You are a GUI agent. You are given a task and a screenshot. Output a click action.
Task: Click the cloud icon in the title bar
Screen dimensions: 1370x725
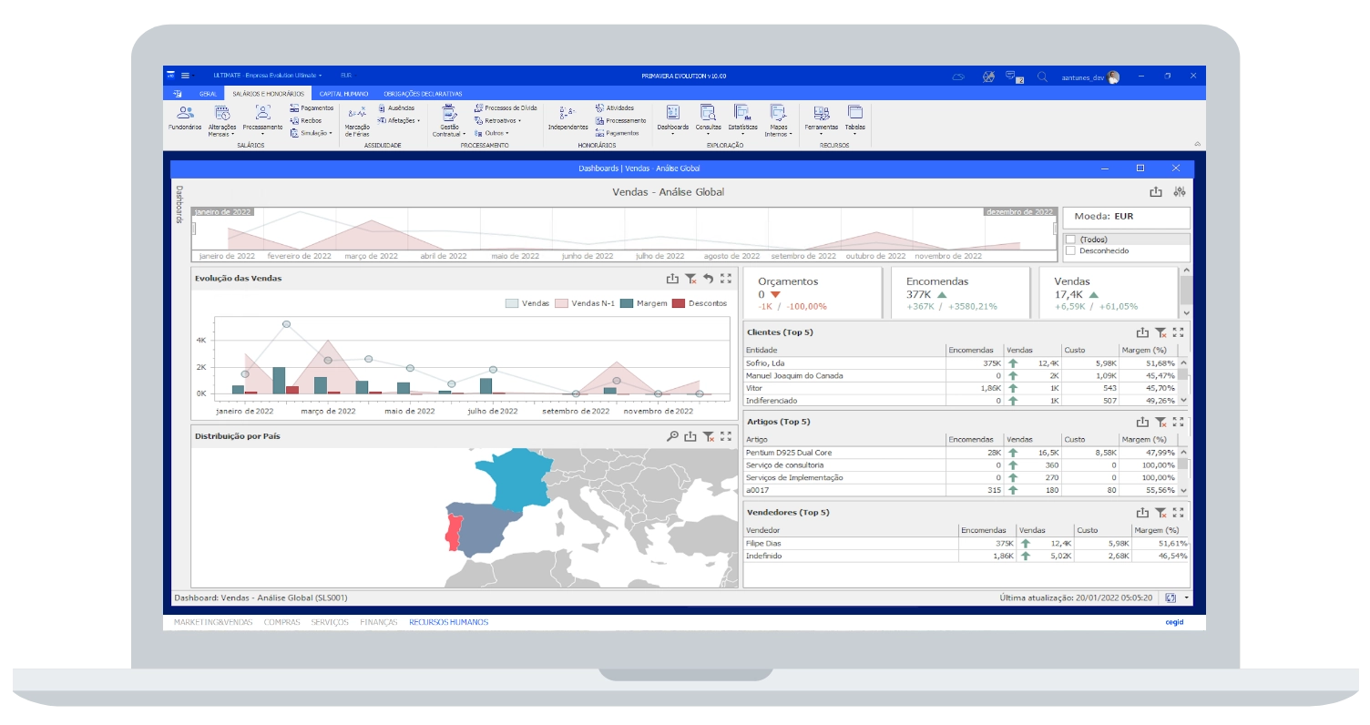pos(958,77)
